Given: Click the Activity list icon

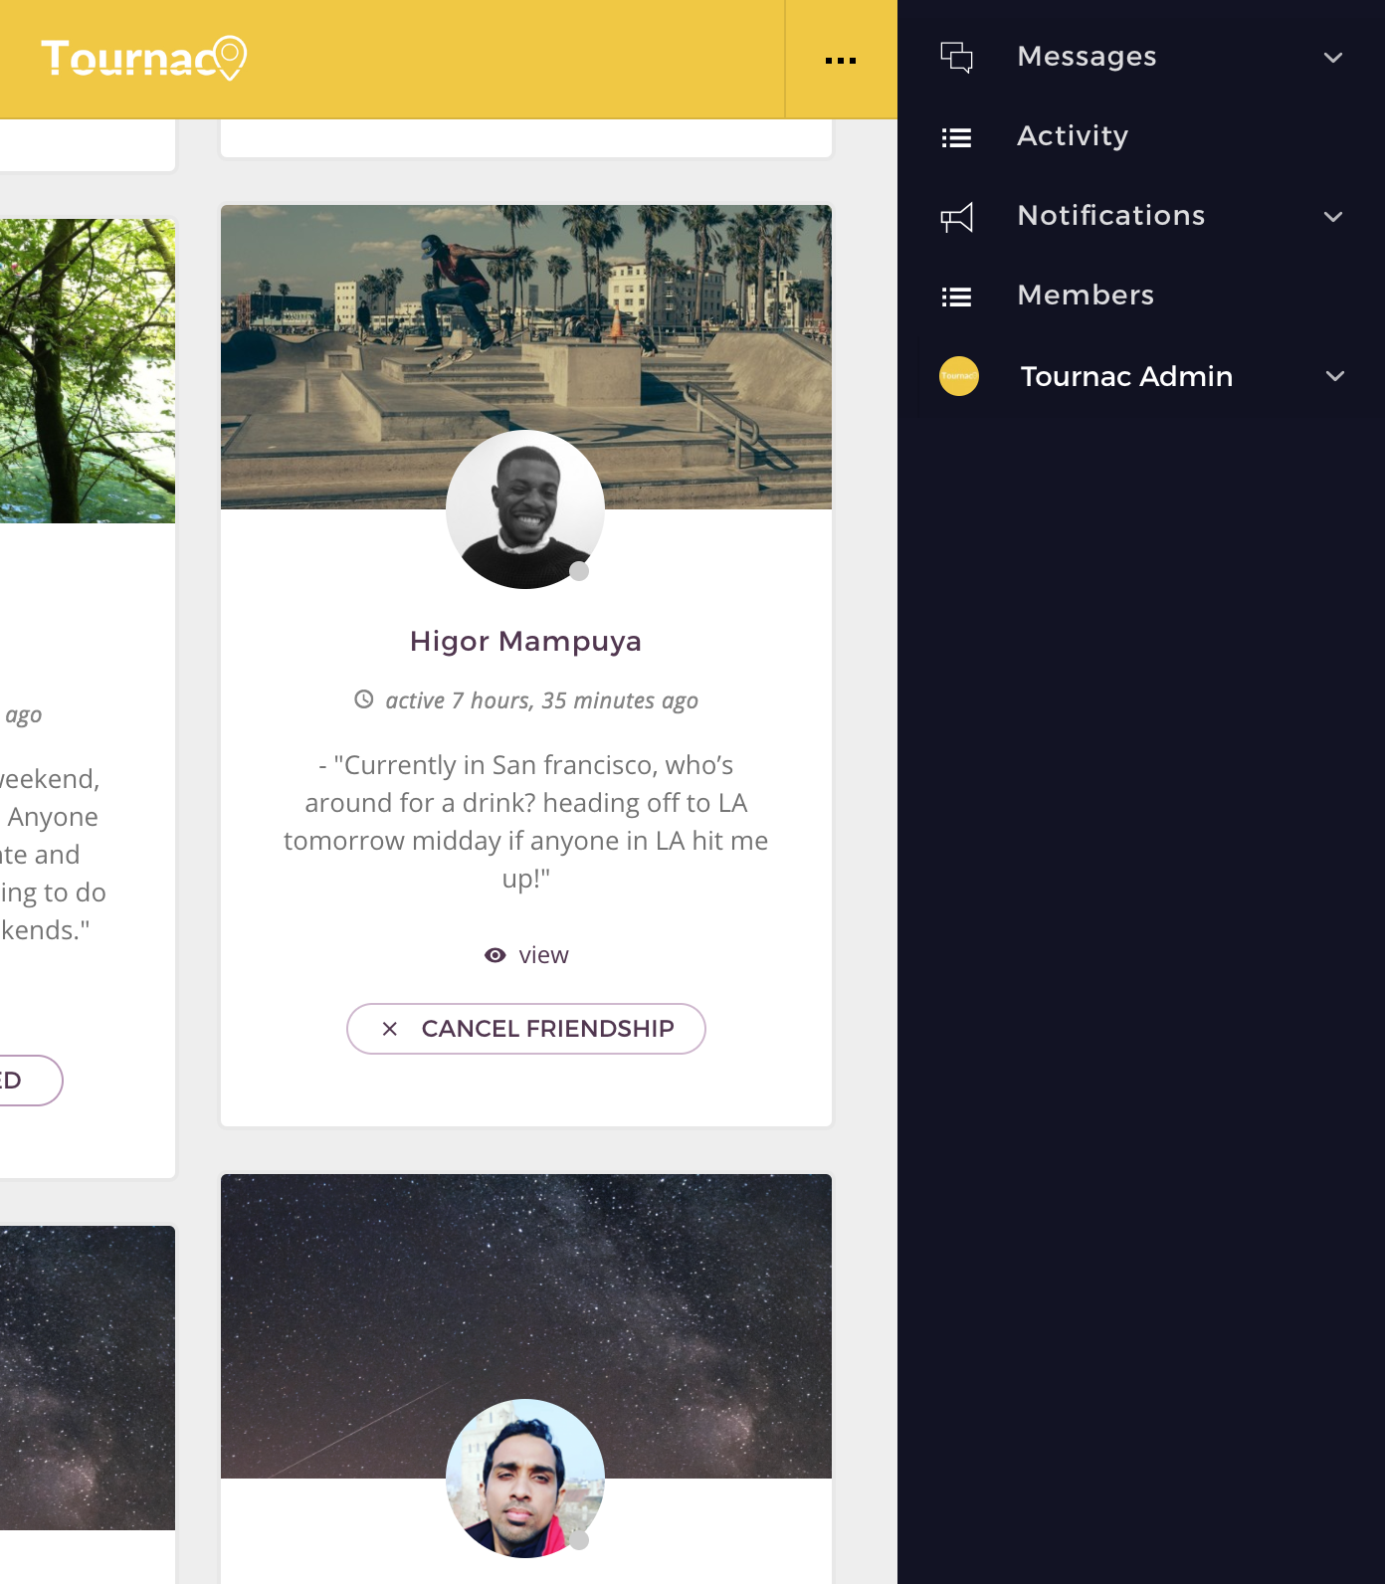Looking at the screenshot, I should click(956, 137).
